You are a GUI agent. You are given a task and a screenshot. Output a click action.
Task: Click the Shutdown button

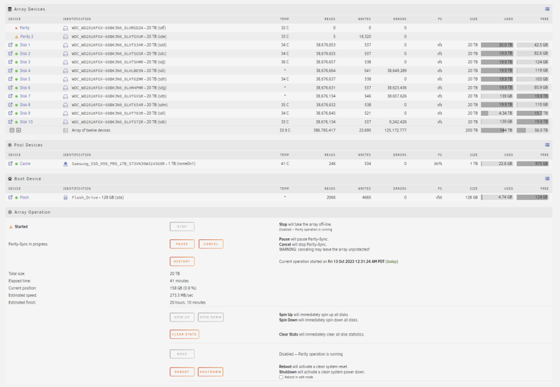coord(211,372)
